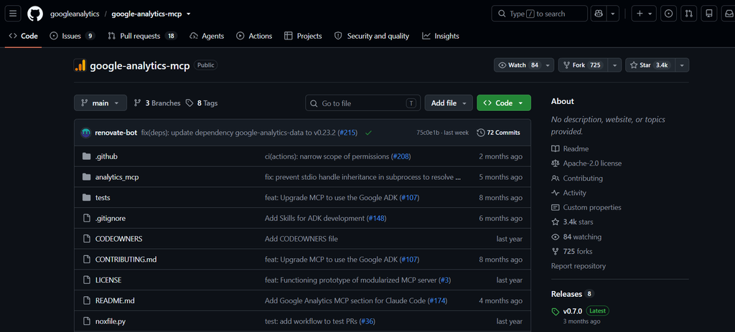The image size is (735, 332).
Task: Click the .github folder icon
Action: [86, 156]
